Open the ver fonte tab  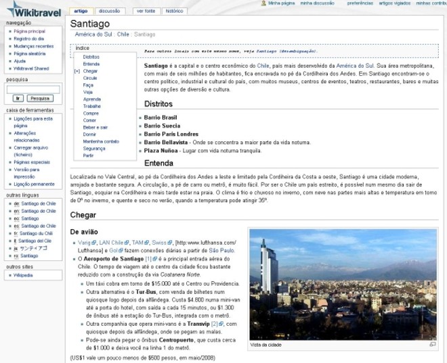(x=144, y=11)
